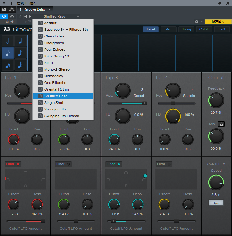Click the Tap 3 position slider
Viewport: 232px width, 236px height.
[127, 104]
